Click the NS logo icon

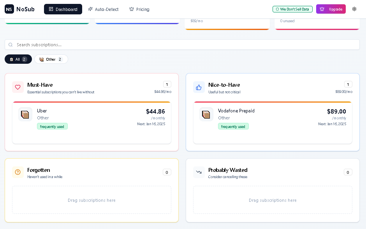[x=9, y=9]
